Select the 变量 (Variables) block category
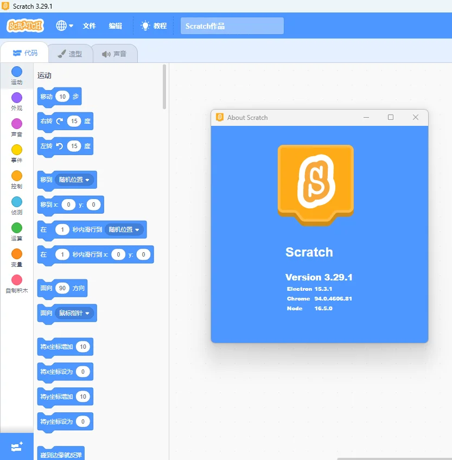Image resolution: width=452 pixels, height=460 pixels. [x=16, y=259]
